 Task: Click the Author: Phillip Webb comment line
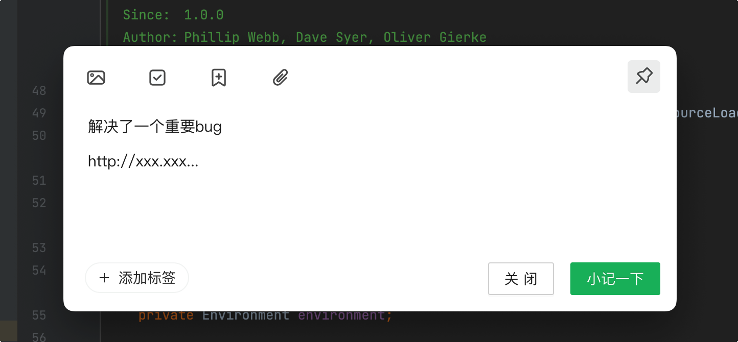305,37
